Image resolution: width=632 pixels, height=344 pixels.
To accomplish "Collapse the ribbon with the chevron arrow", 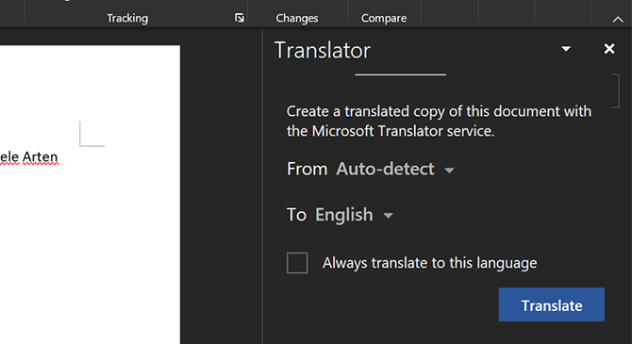I will point(618,19).
